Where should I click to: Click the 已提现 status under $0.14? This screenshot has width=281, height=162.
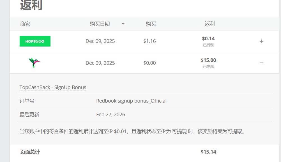point(208,45)
